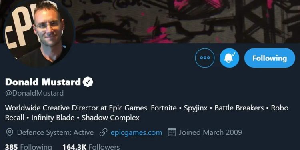
Task: Click the Joined March 2009 text
Action: point(210,132)
